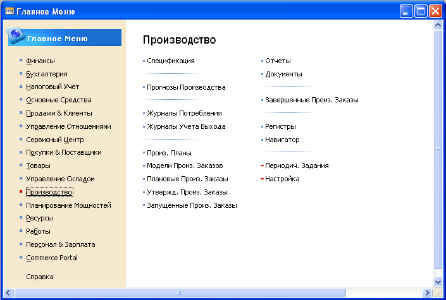Select the Товары menu entry

pyautogui.click(x=38, y=165)
